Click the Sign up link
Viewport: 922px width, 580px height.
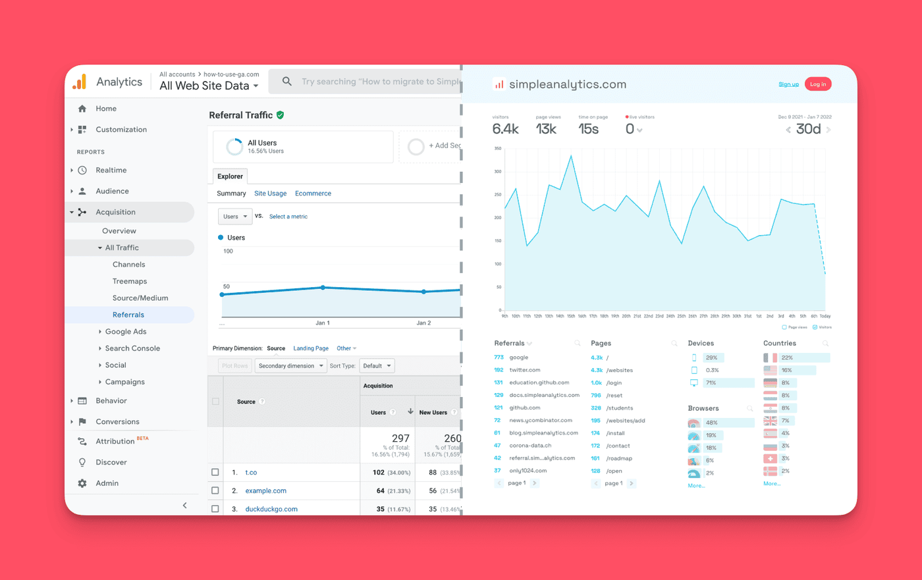788,84
